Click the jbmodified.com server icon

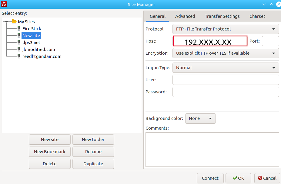click(19, 49)
